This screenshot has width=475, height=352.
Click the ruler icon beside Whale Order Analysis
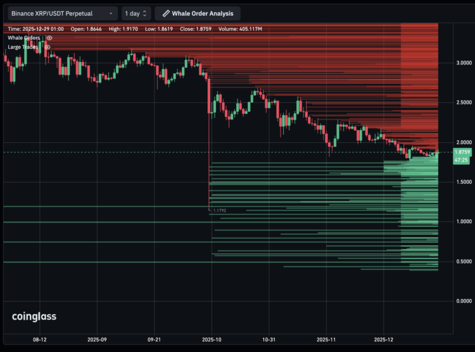point(166,14)
